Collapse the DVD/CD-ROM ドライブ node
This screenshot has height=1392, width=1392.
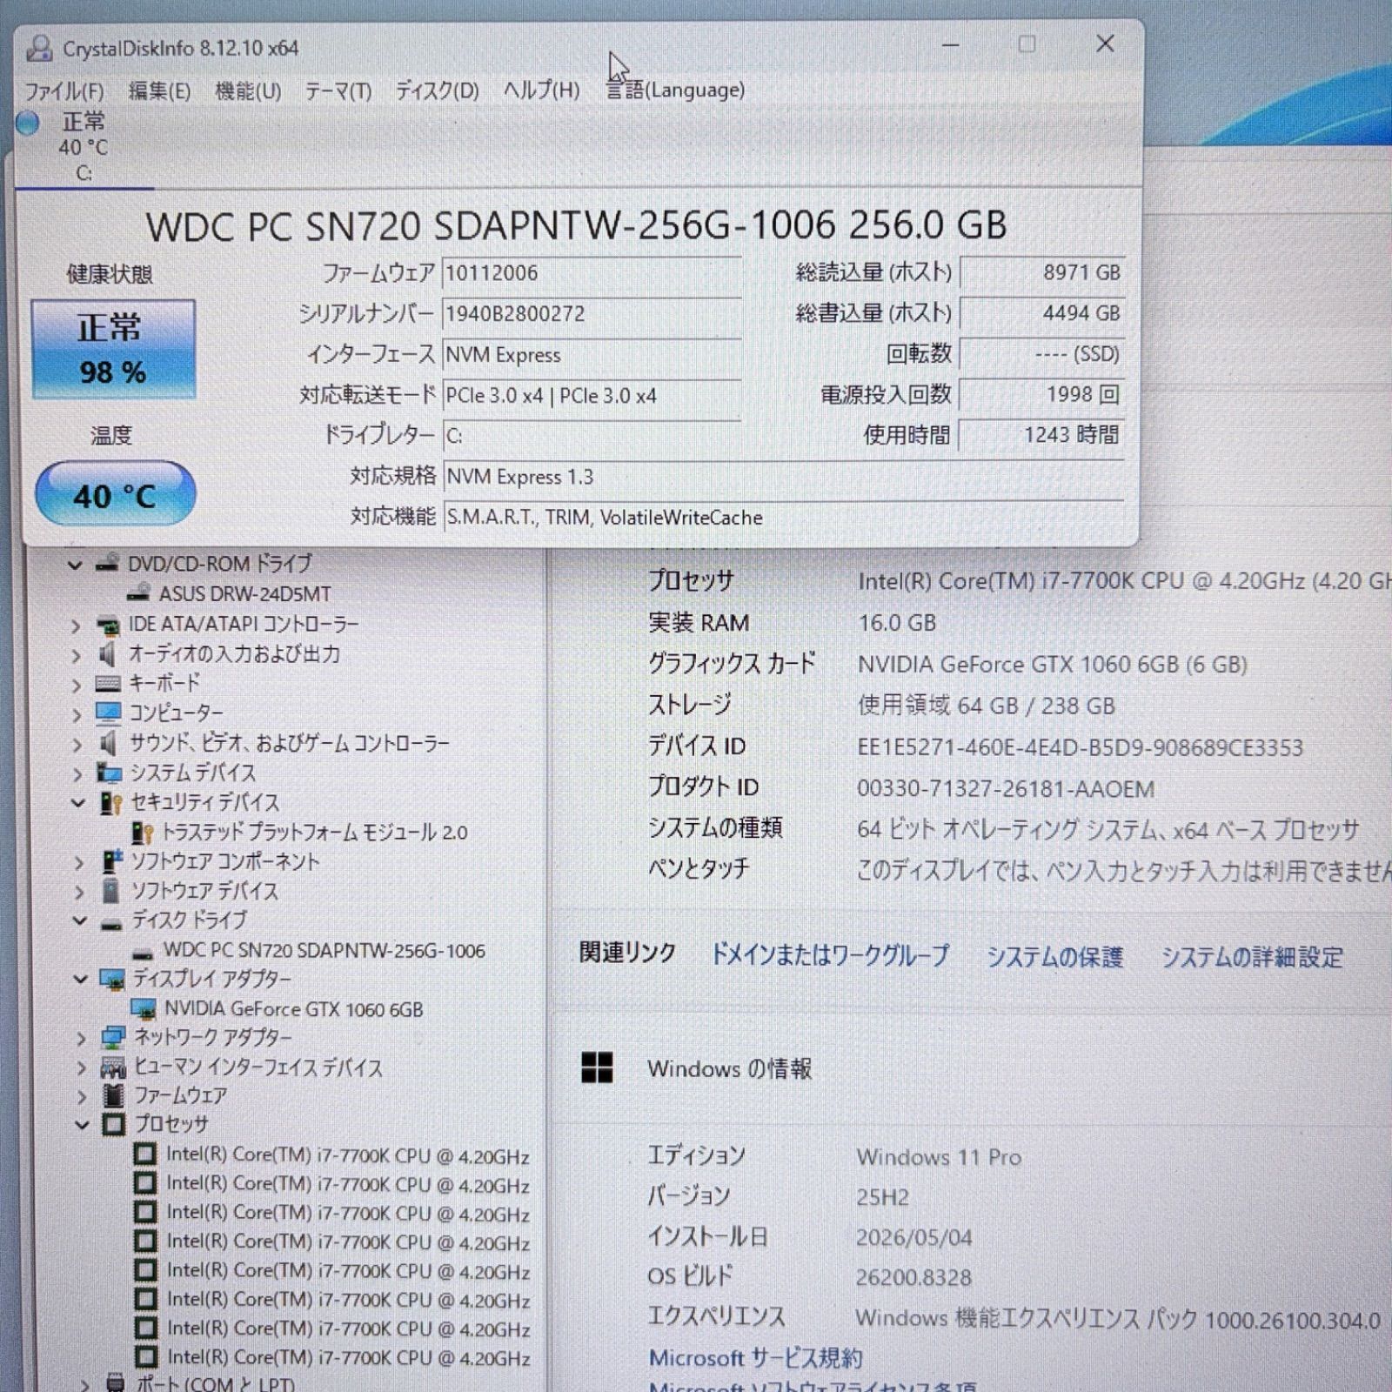[76, 565]
